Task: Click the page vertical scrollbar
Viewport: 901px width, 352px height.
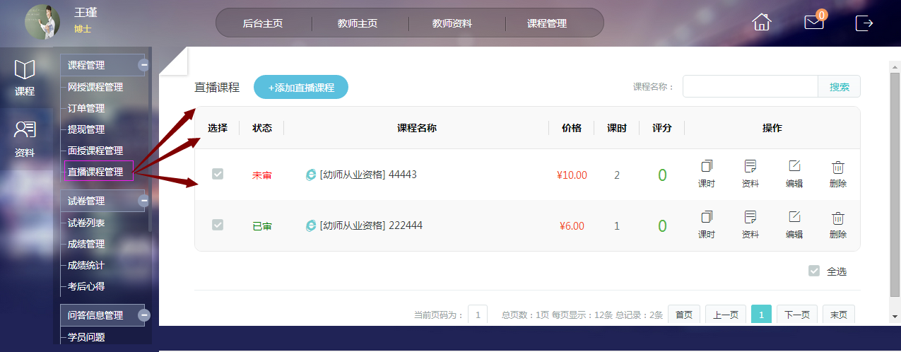Action: click(x=895, y=177)
